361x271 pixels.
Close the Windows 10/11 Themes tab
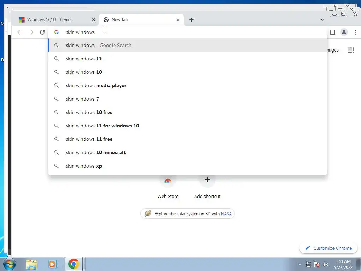click(x=94, y=20)
